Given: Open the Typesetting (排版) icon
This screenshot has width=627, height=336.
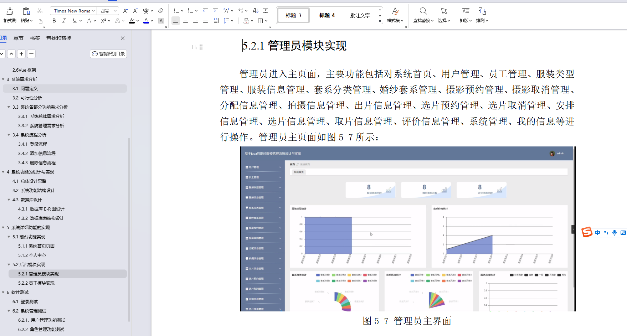Looking at the screenshot, I should [x=466, y=11].
